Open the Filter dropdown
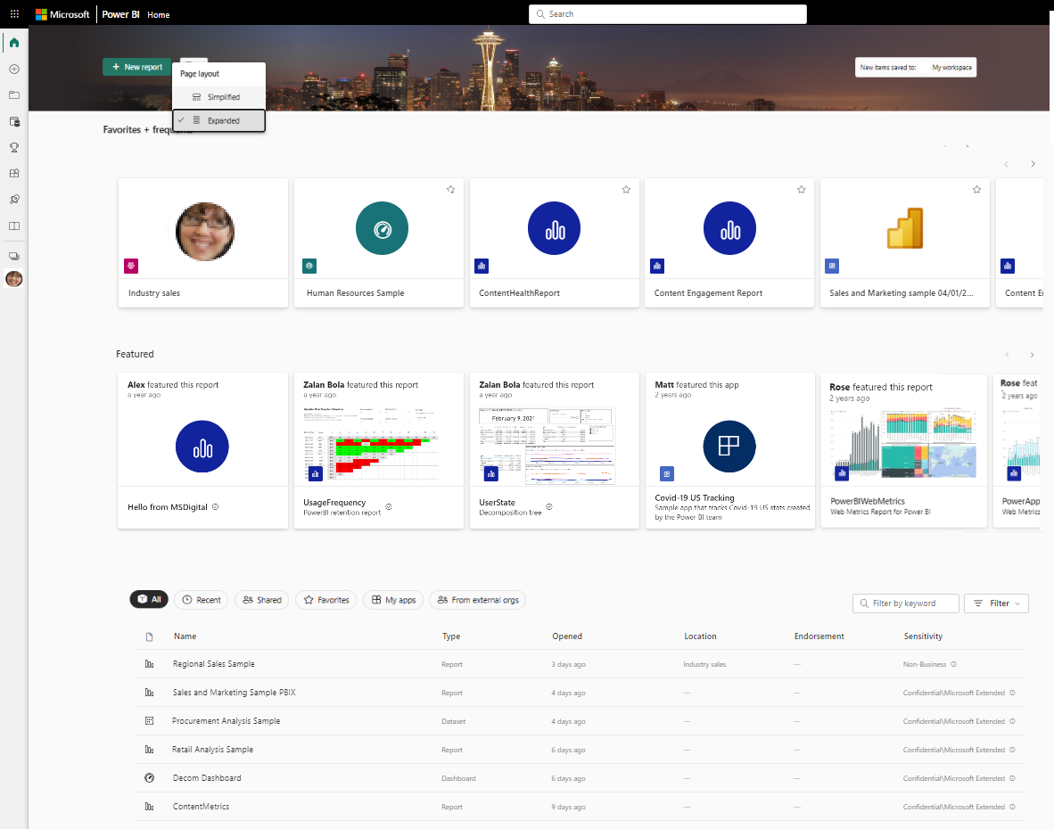 pos(996,603)
